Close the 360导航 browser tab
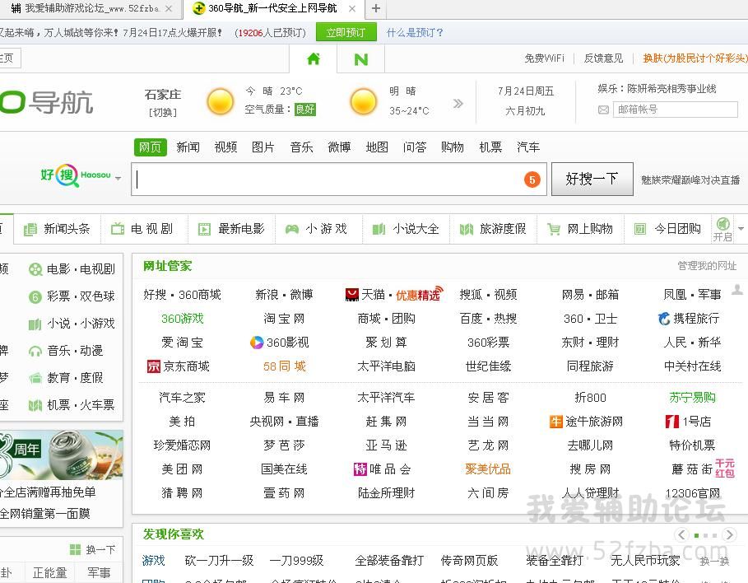This screenshot has width=748, height=583. click(x=352, y=8)
